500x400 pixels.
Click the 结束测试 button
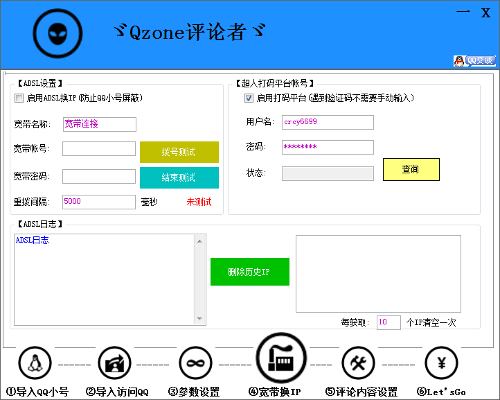tap(179, 177)
